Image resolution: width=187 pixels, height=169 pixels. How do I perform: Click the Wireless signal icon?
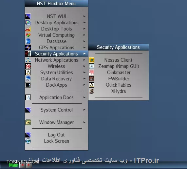pyautogui.click(x=28, y=66)
